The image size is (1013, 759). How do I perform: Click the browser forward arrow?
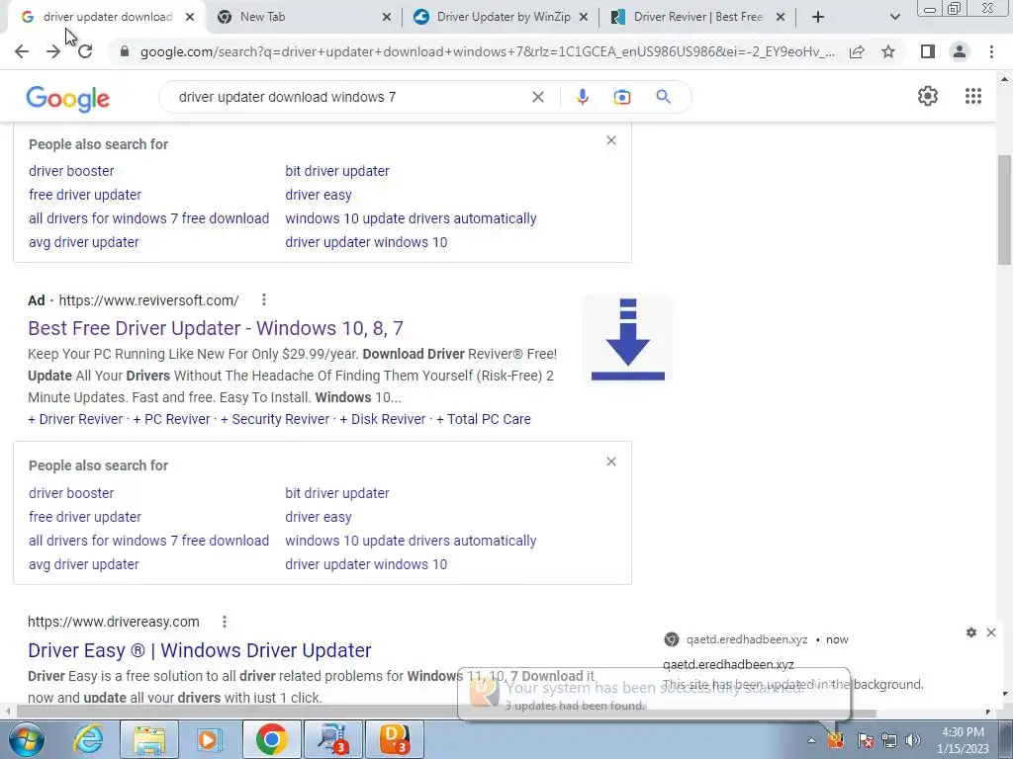tap(53, 51)
